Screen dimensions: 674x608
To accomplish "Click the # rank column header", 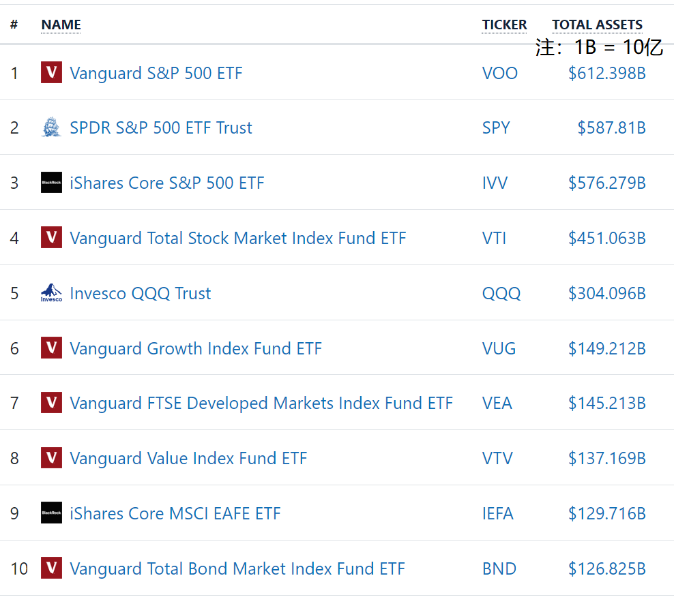I will [x=14, y=25].
